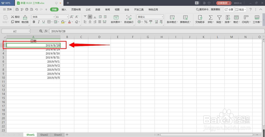
Task: Click cell containing 2019/9/3
Action: pos(33,70)
